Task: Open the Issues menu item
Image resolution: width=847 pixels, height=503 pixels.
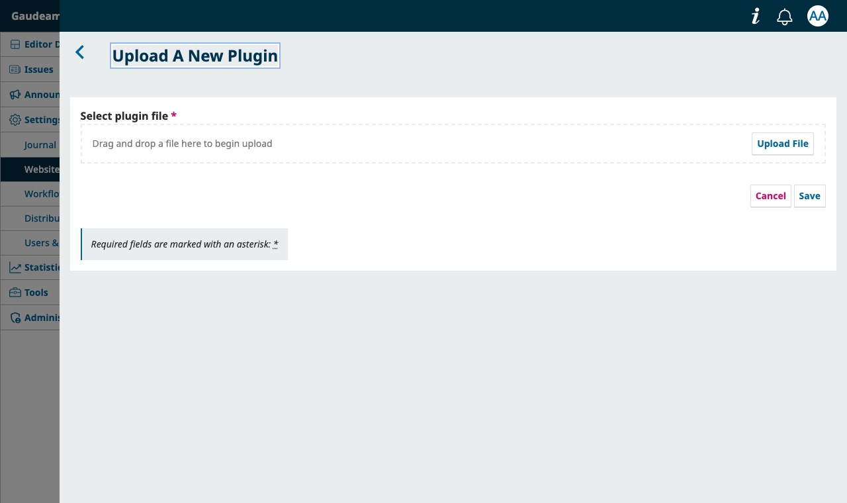Action: [30, 69]
